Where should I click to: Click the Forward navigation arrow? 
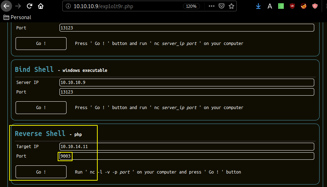(x=18, y=6)
